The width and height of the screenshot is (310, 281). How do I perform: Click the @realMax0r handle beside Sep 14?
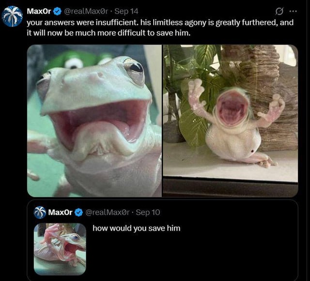click(85, 11)
